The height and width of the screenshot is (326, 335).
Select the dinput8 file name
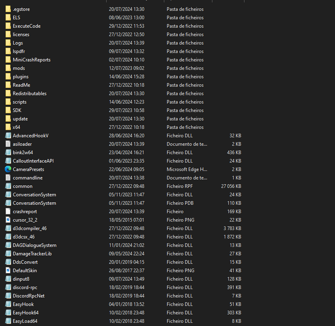coord(21,279)
